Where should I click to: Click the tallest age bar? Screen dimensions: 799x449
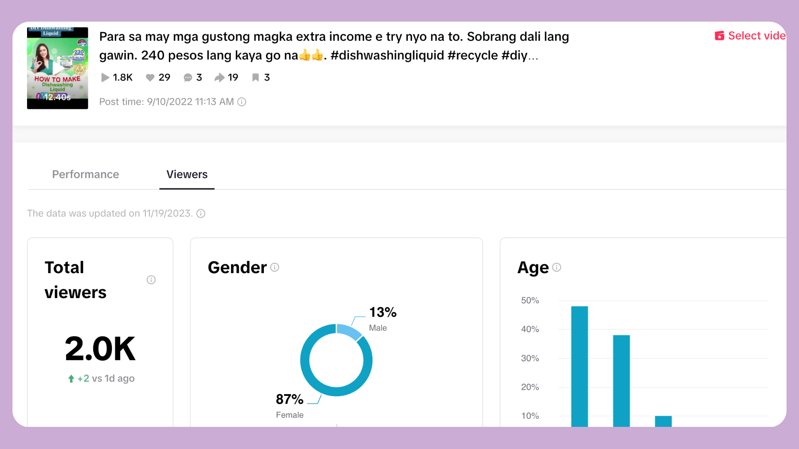tap(579, 366)
